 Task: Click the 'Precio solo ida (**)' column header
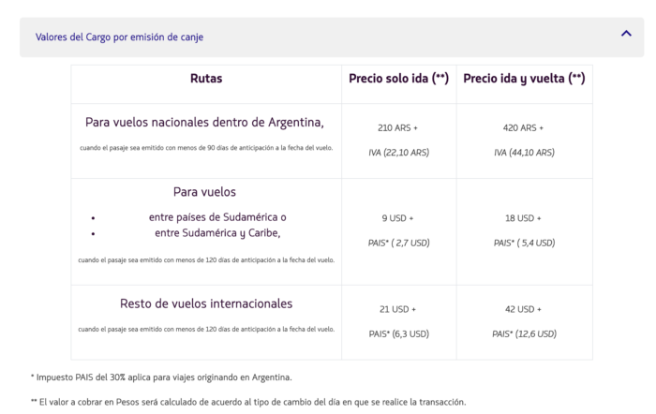[x=398, y=79]
